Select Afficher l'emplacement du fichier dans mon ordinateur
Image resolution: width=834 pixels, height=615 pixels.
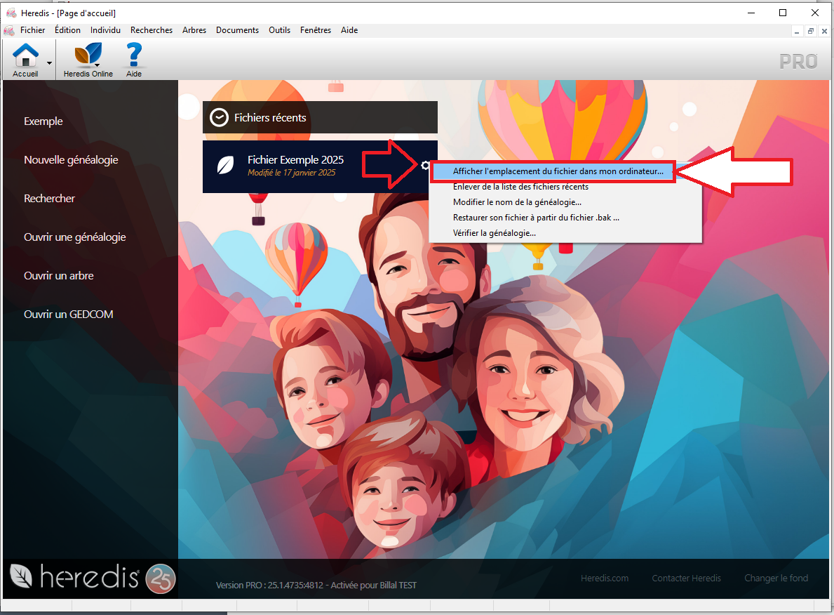click(558, 171)
